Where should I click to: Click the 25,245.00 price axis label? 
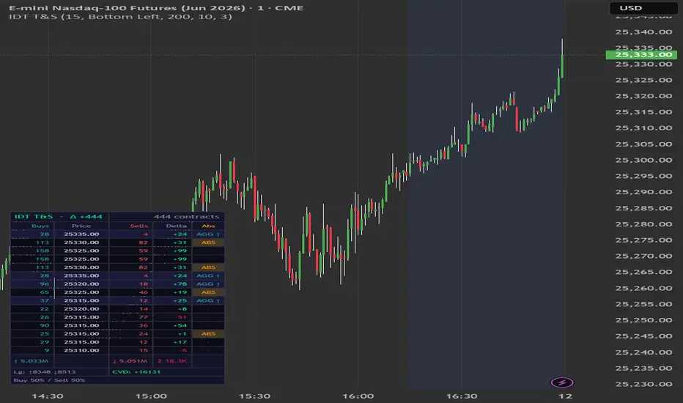click(643, 336)
